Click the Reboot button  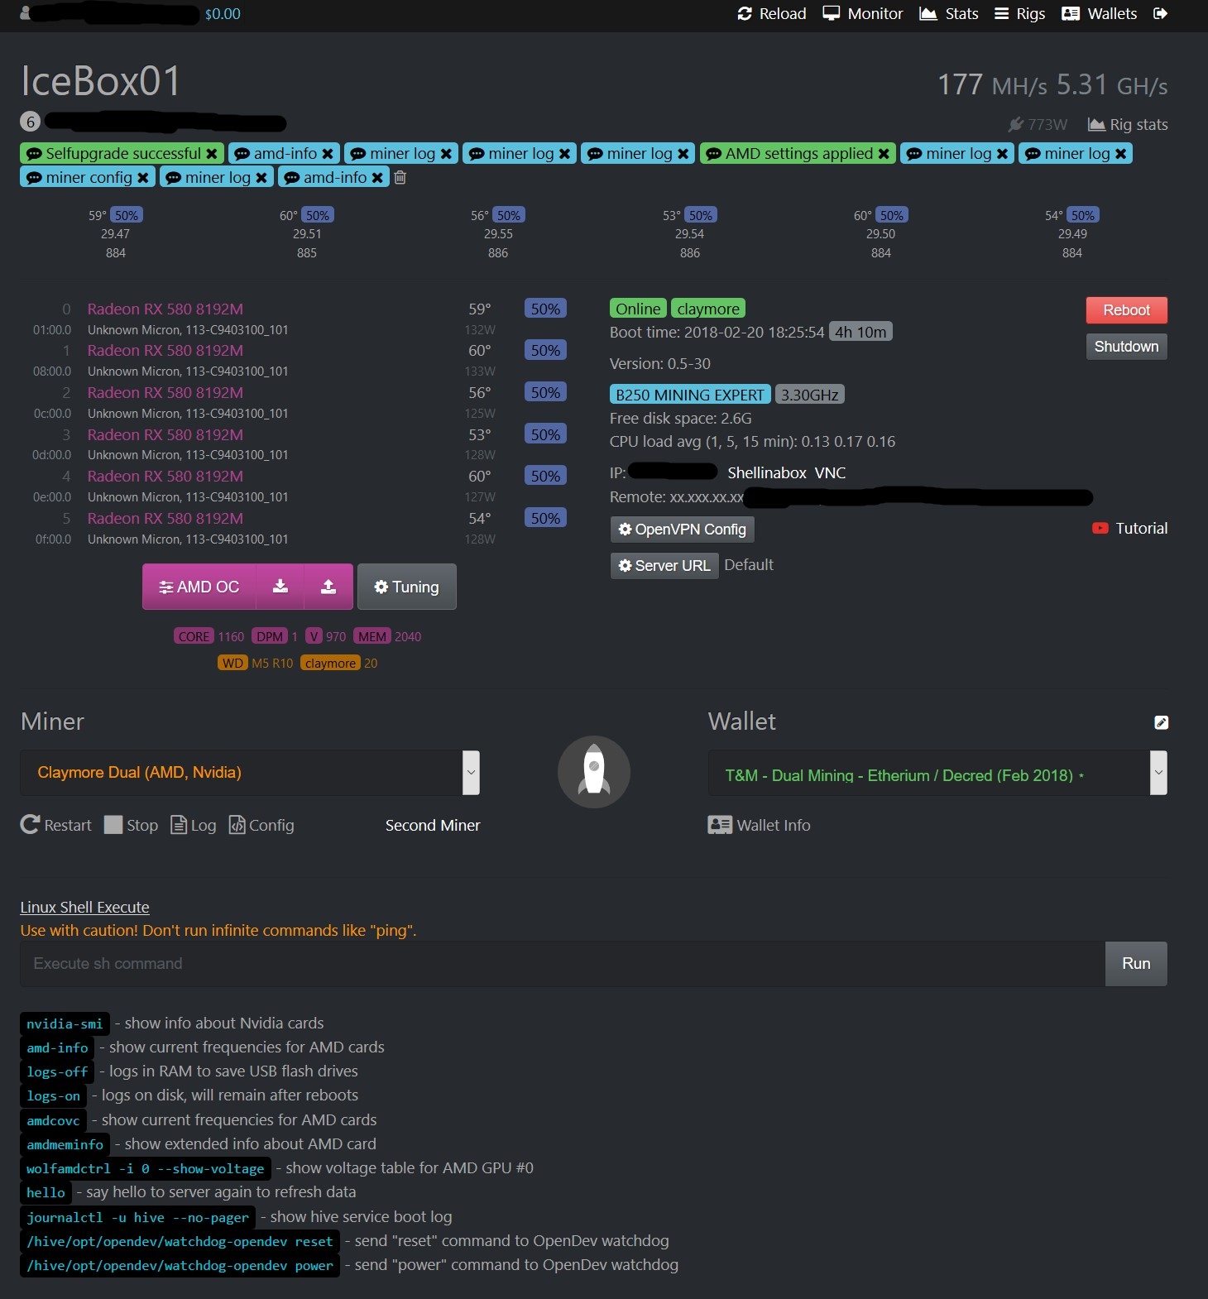[1126, 310]
